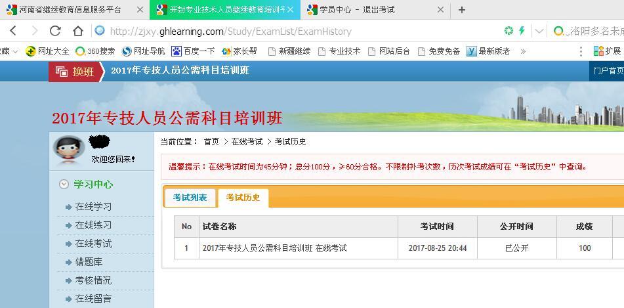Image resolution: width=624 pixels, height=308 pixels.
Task: Expand hidden bookmarks with the » chevron
Action: point(523,51)
